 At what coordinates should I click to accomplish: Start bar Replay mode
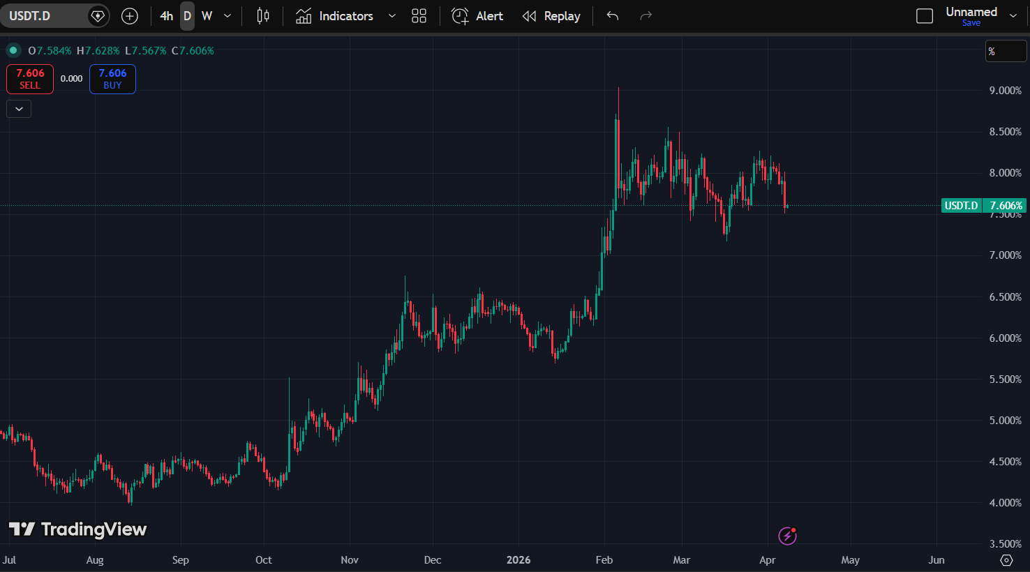pyautogui.click(x=551, y=16)
